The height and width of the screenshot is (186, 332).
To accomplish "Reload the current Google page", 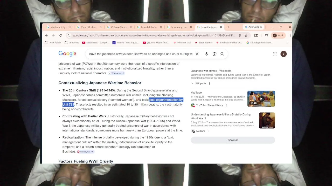I will [x=60, y=35].
